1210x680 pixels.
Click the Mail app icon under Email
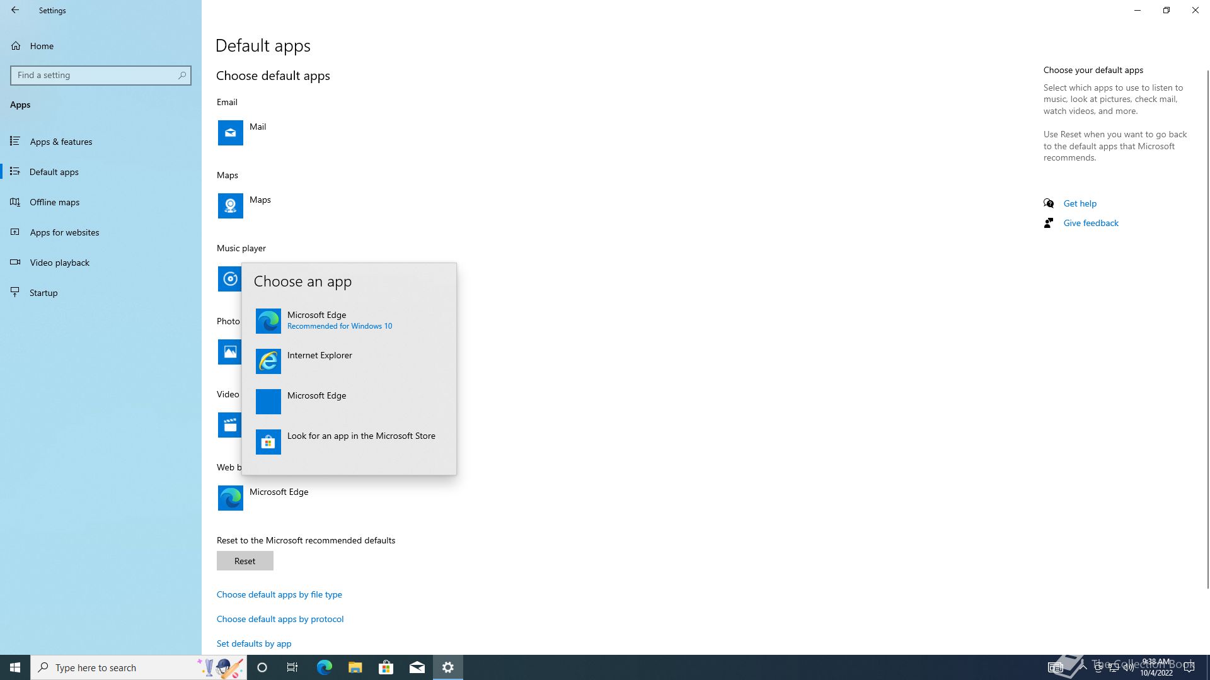click(231, 133)
